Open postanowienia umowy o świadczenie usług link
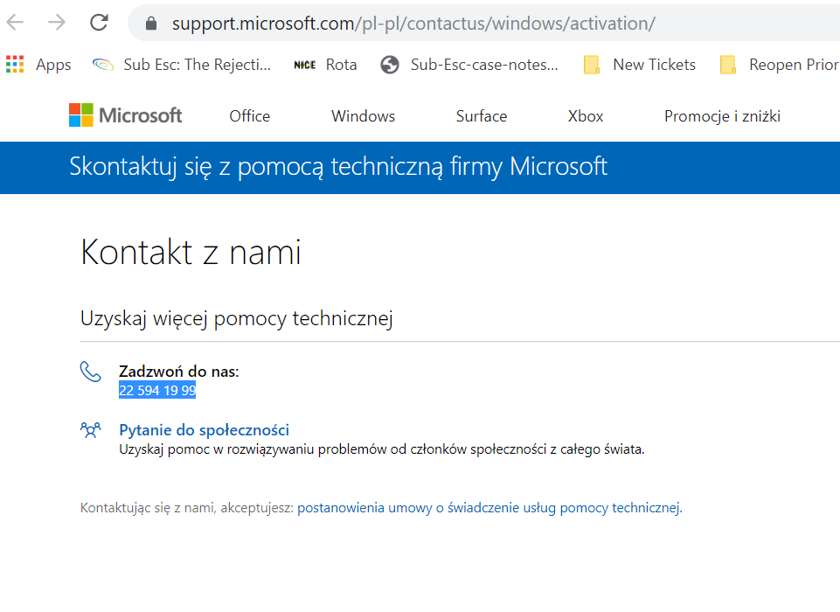The height and width of the screenshot is (612, 840). [x=489, y=507]
